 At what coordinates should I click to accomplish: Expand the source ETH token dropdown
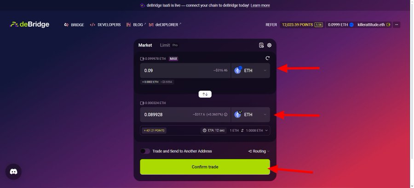point(251,71)
